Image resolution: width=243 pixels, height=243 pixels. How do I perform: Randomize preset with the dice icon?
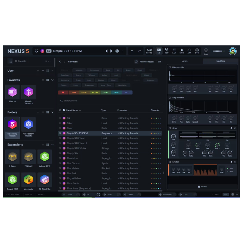click(117, 51)
